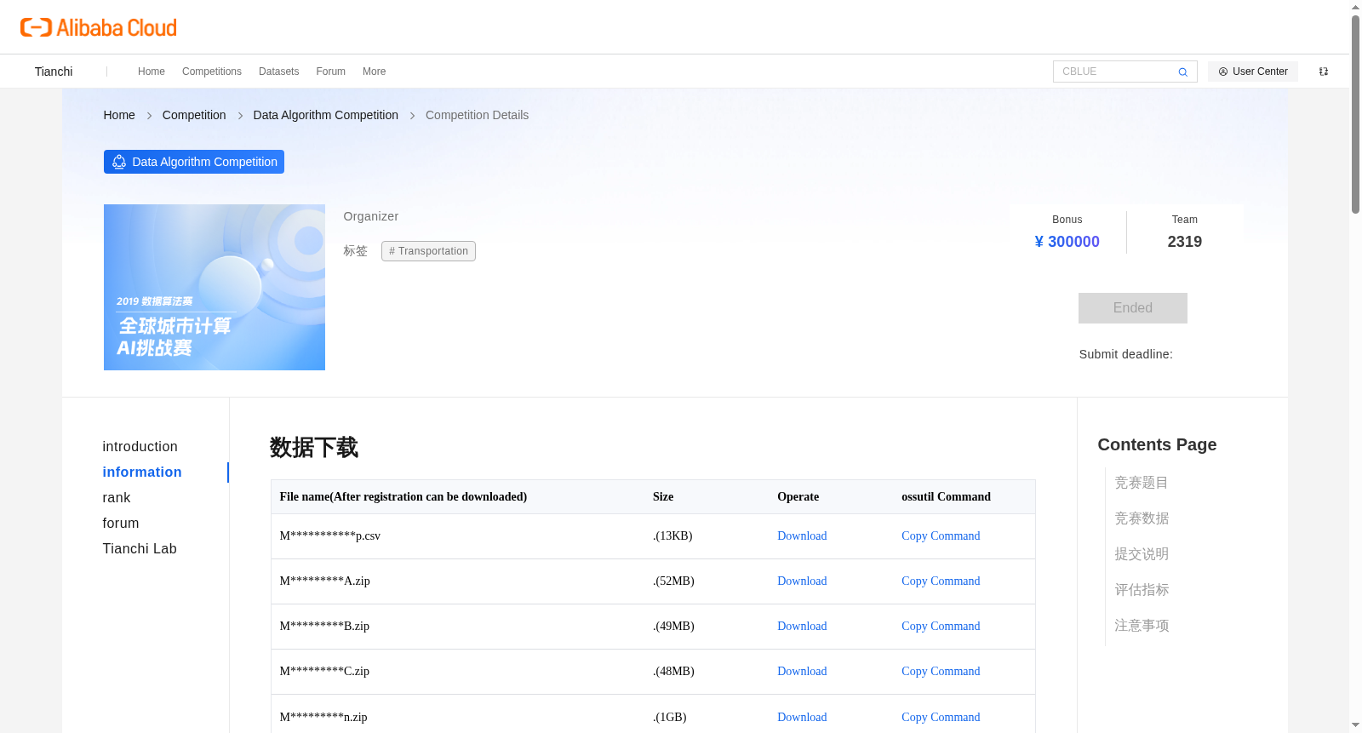Open the Competitions menu
1362x733 pixels.
coord(212,72)
